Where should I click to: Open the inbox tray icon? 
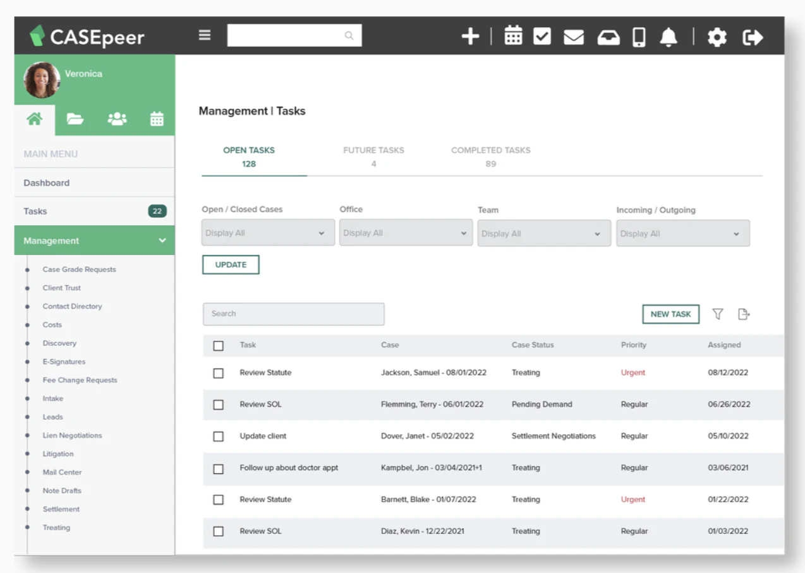pyautogui.click(x=608, y=38)
